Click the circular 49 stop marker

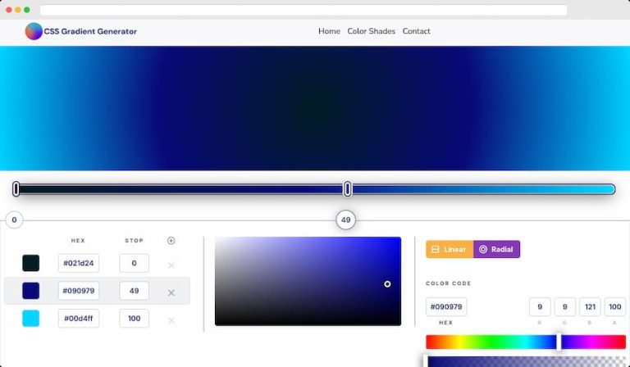coord(345,220)
